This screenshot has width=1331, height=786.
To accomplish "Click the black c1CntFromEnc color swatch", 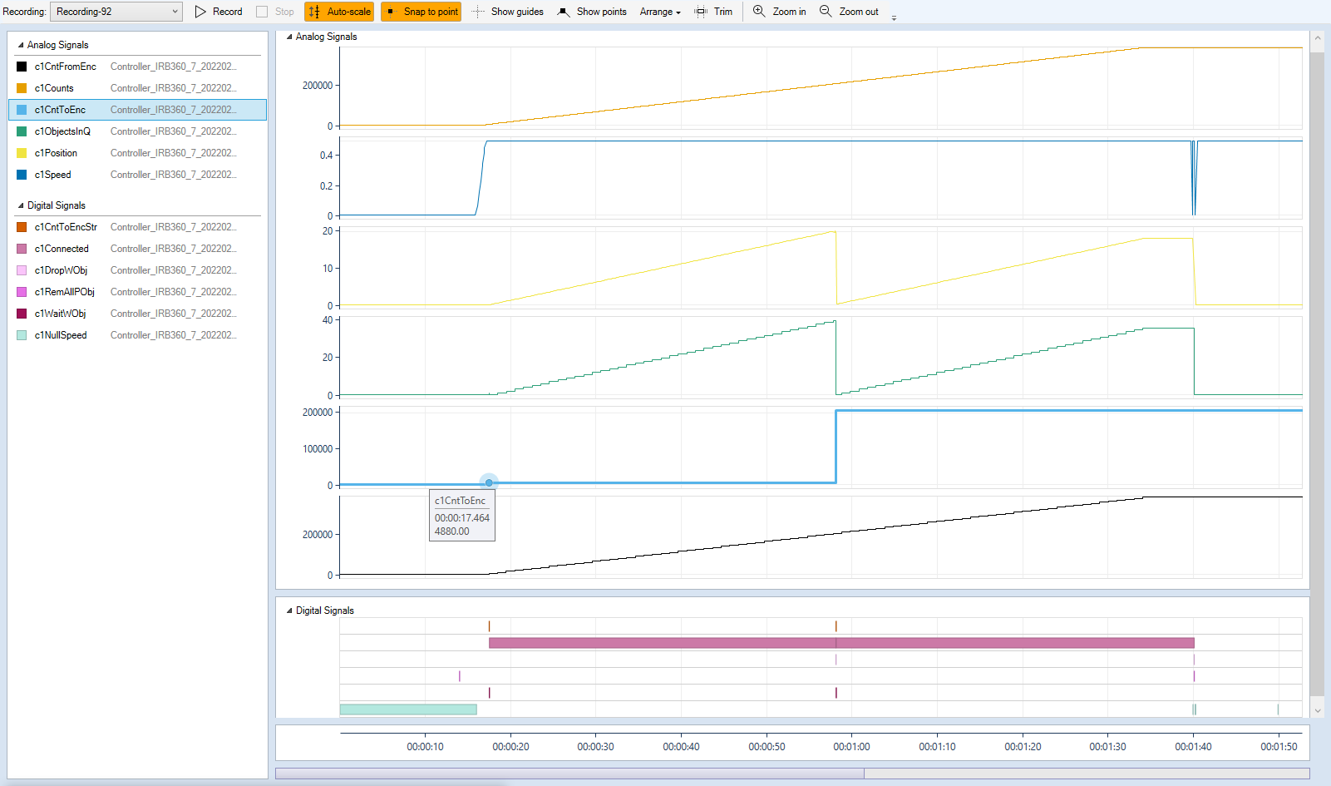I will (22, 67).
